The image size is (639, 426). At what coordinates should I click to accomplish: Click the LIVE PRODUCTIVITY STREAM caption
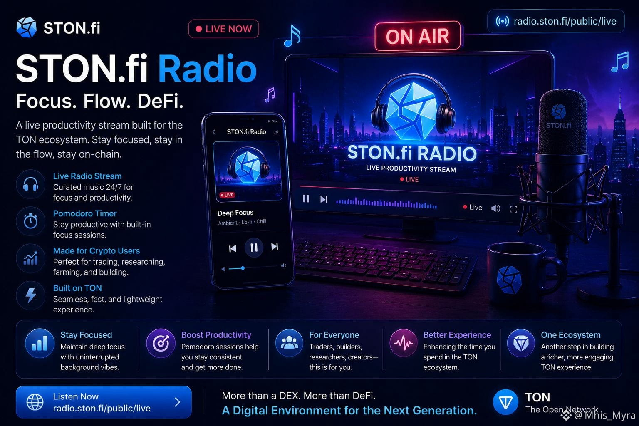pyautogui.click(x=411, y=168)
